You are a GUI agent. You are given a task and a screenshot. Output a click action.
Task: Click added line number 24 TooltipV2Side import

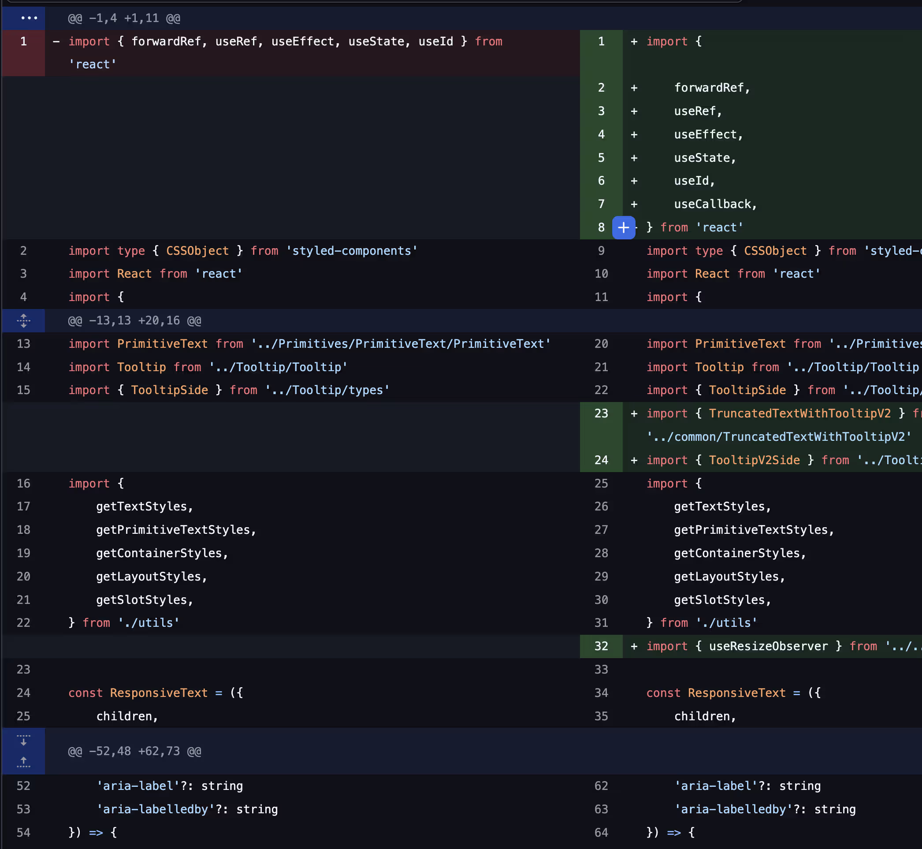click(x=601, y=460)
